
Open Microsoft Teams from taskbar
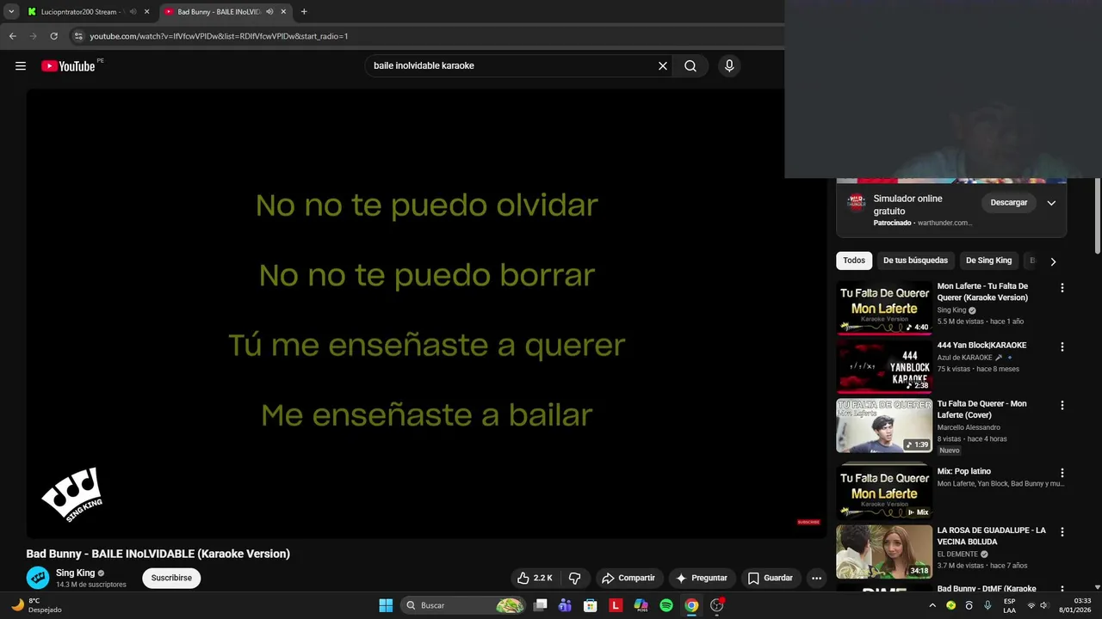(x=565, y=605)
